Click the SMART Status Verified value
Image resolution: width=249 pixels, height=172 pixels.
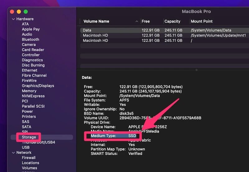pos(135,154)
